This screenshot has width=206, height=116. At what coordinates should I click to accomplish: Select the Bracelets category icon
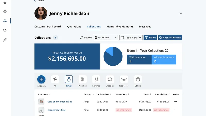click(x=110, y=79)
